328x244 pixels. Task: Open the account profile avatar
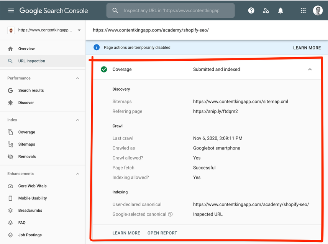click(318, 10)
